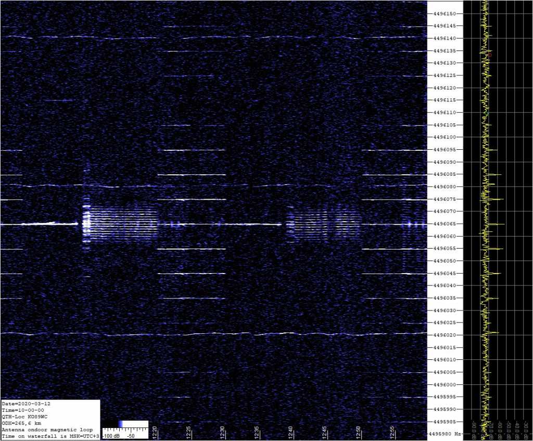533x441 pixels.
Task: Click the 4496145 frequency label
Action: (445, 26)
